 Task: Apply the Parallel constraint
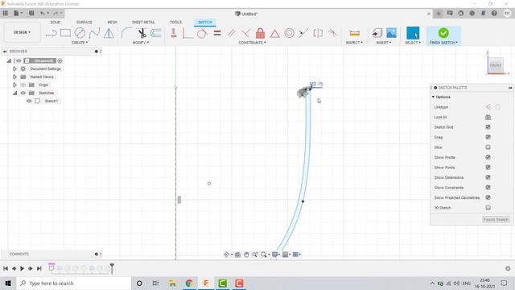(x=232, y=33)
